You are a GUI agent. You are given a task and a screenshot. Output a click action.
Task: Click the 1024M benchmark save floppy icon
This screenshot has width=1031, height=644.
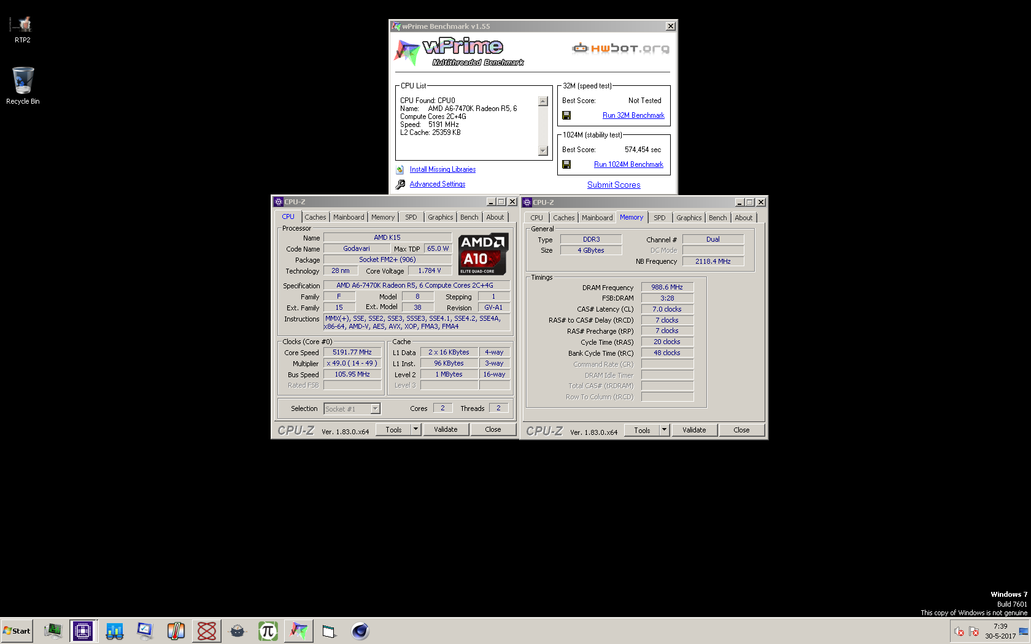click(x=566, y=164)
